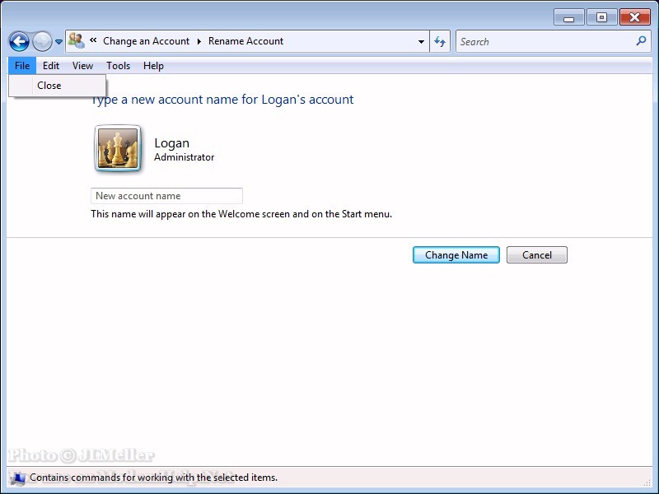
Task: Click the Back navigation arrow button
Action: 19,42
